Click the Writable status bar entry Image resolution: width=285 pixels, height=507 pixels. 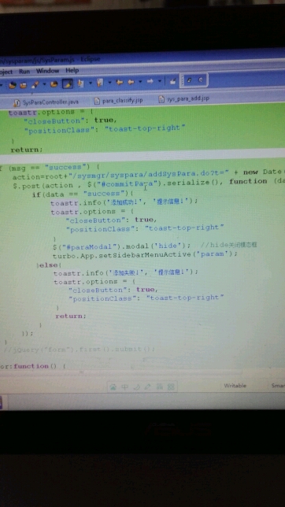[235, 386]
